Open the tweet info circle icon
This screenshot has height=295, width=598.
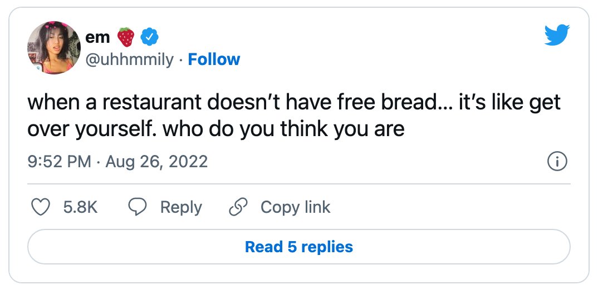(x=557, y=162)
